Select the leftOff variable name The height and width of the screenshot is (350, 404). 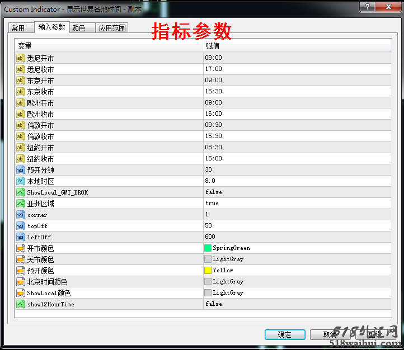click(x=39, y=237)
